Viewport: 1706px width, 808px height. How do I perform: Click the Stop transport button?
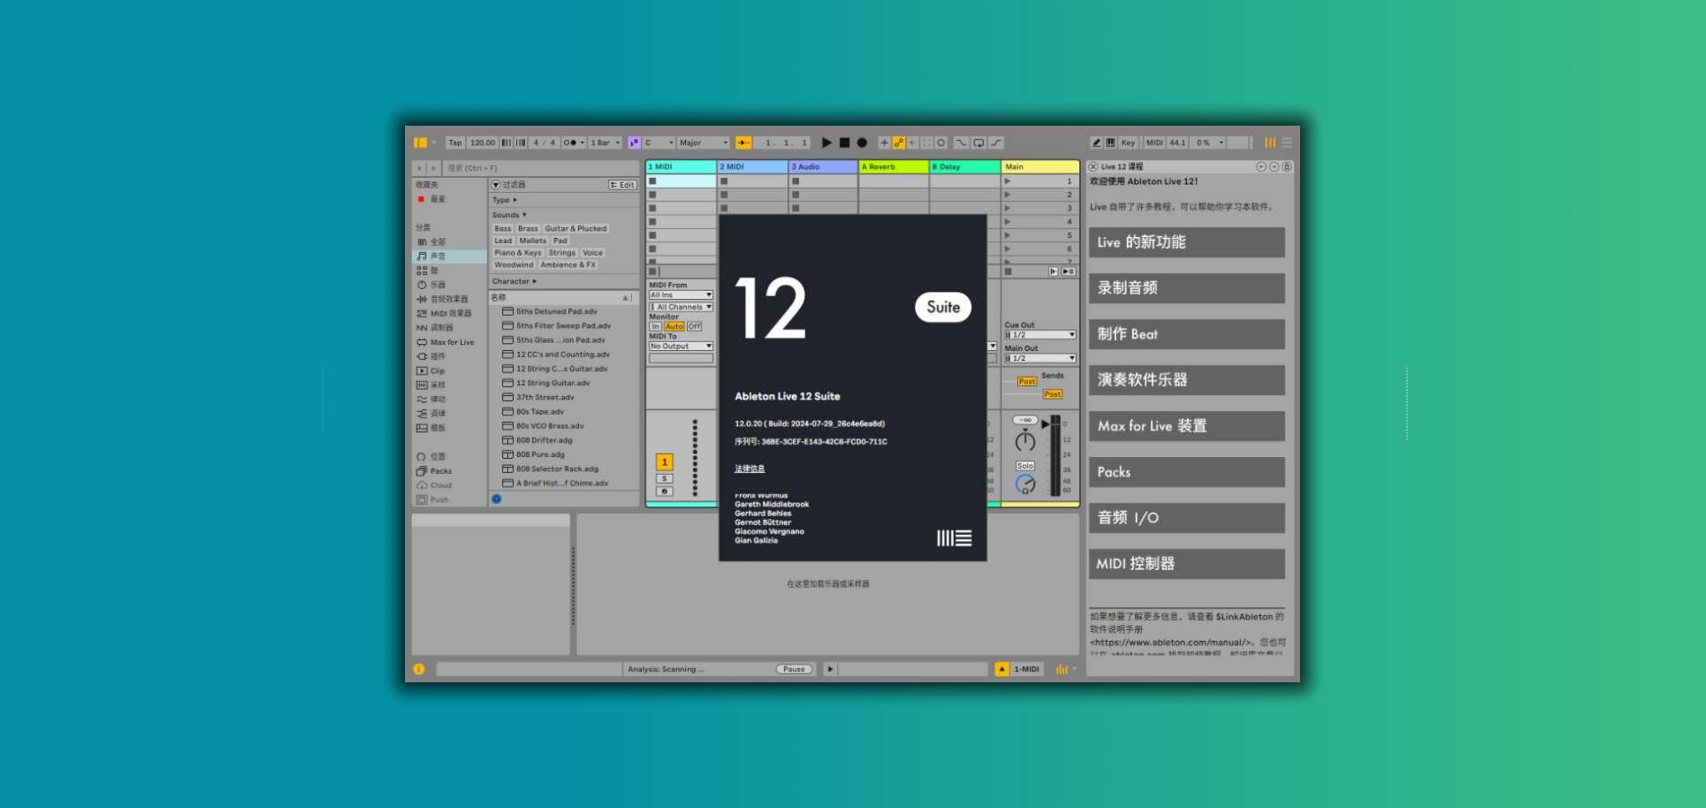point(844,143)
